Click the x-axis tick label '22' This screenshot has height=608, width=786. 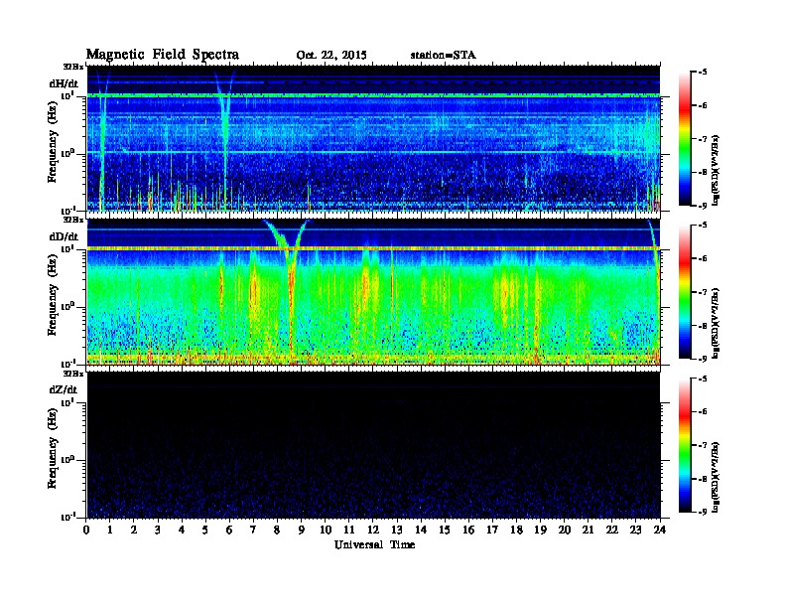(x=612, y=530)
